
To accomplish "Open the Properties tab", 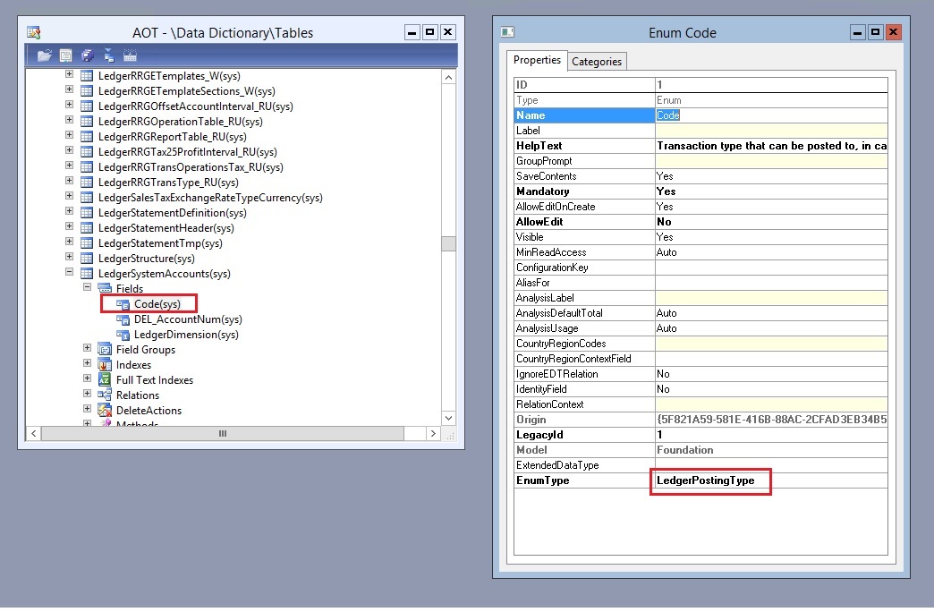I will (x=538, y=60).
